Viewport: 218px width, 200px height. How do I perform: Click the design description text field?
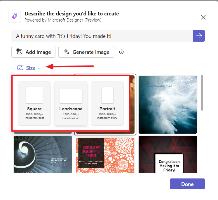click(102, 36)
